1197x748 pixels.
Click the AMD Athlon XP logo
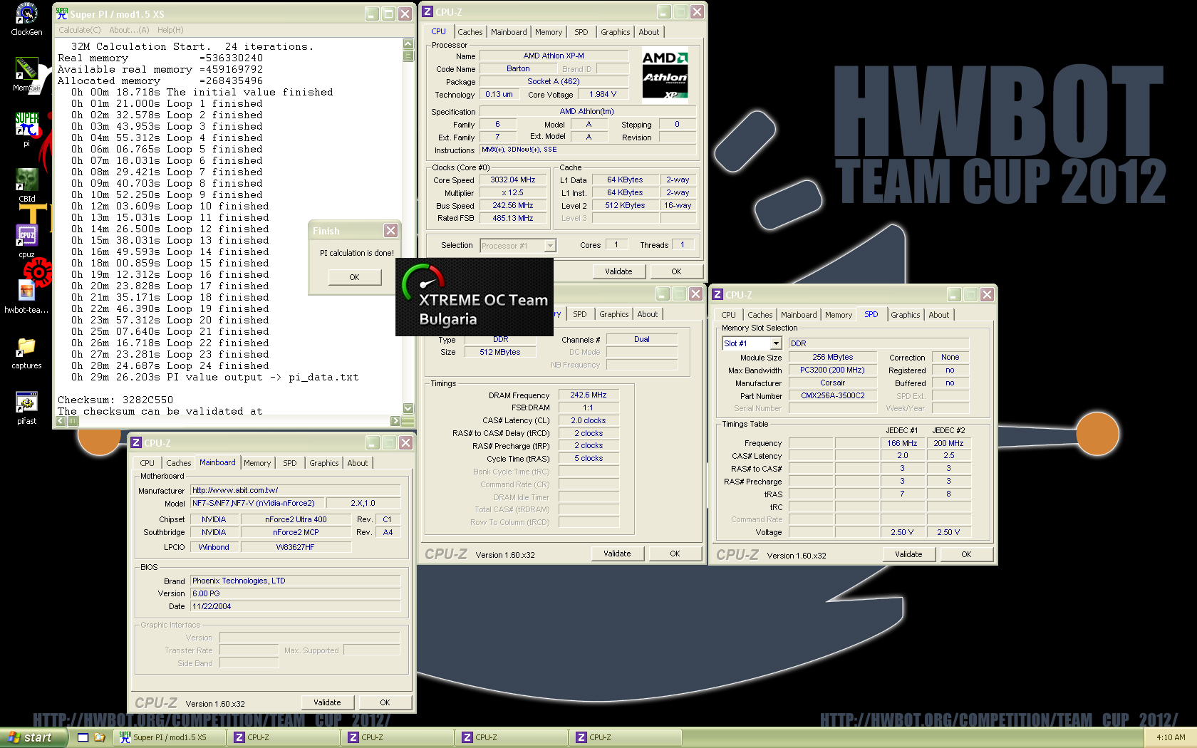(x=665, y=77)
